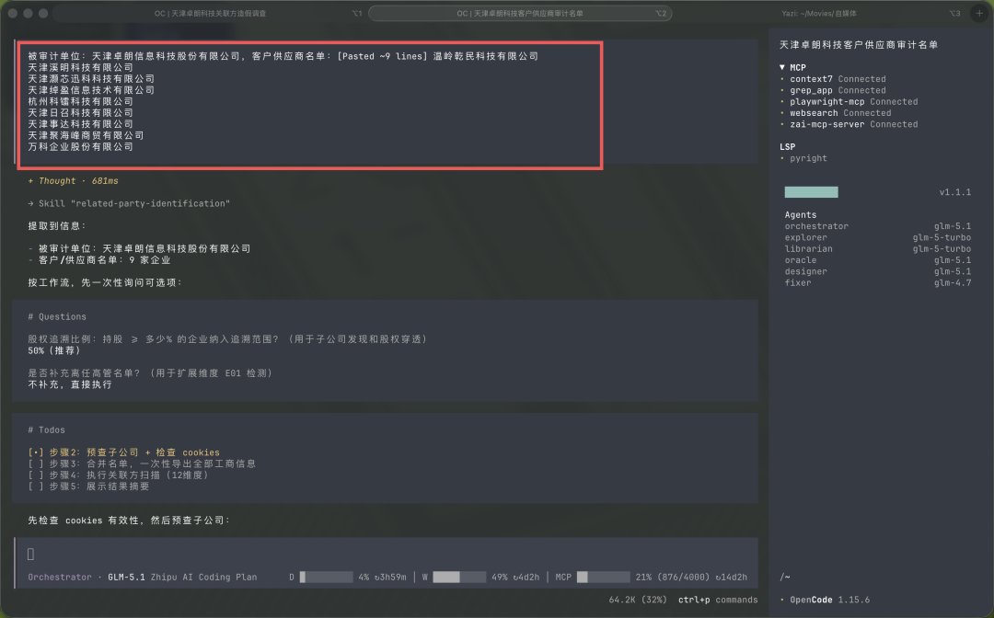Click the 不补充，直接执行 answer
The width and height of the screenshot is (994, 618).
(70, 384)
